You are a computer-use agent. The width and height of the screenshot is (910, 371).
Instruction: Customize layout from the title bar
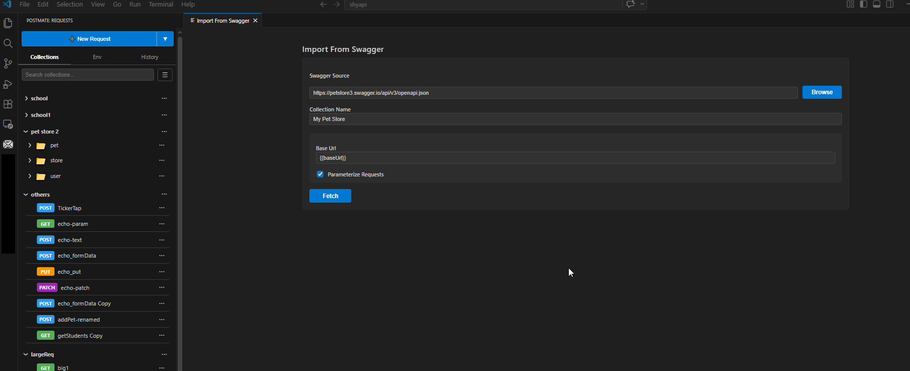tap(850, 5)
